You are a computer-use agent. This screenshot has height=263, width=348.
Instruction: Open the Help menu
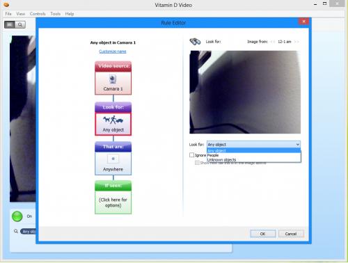point(70,14)
